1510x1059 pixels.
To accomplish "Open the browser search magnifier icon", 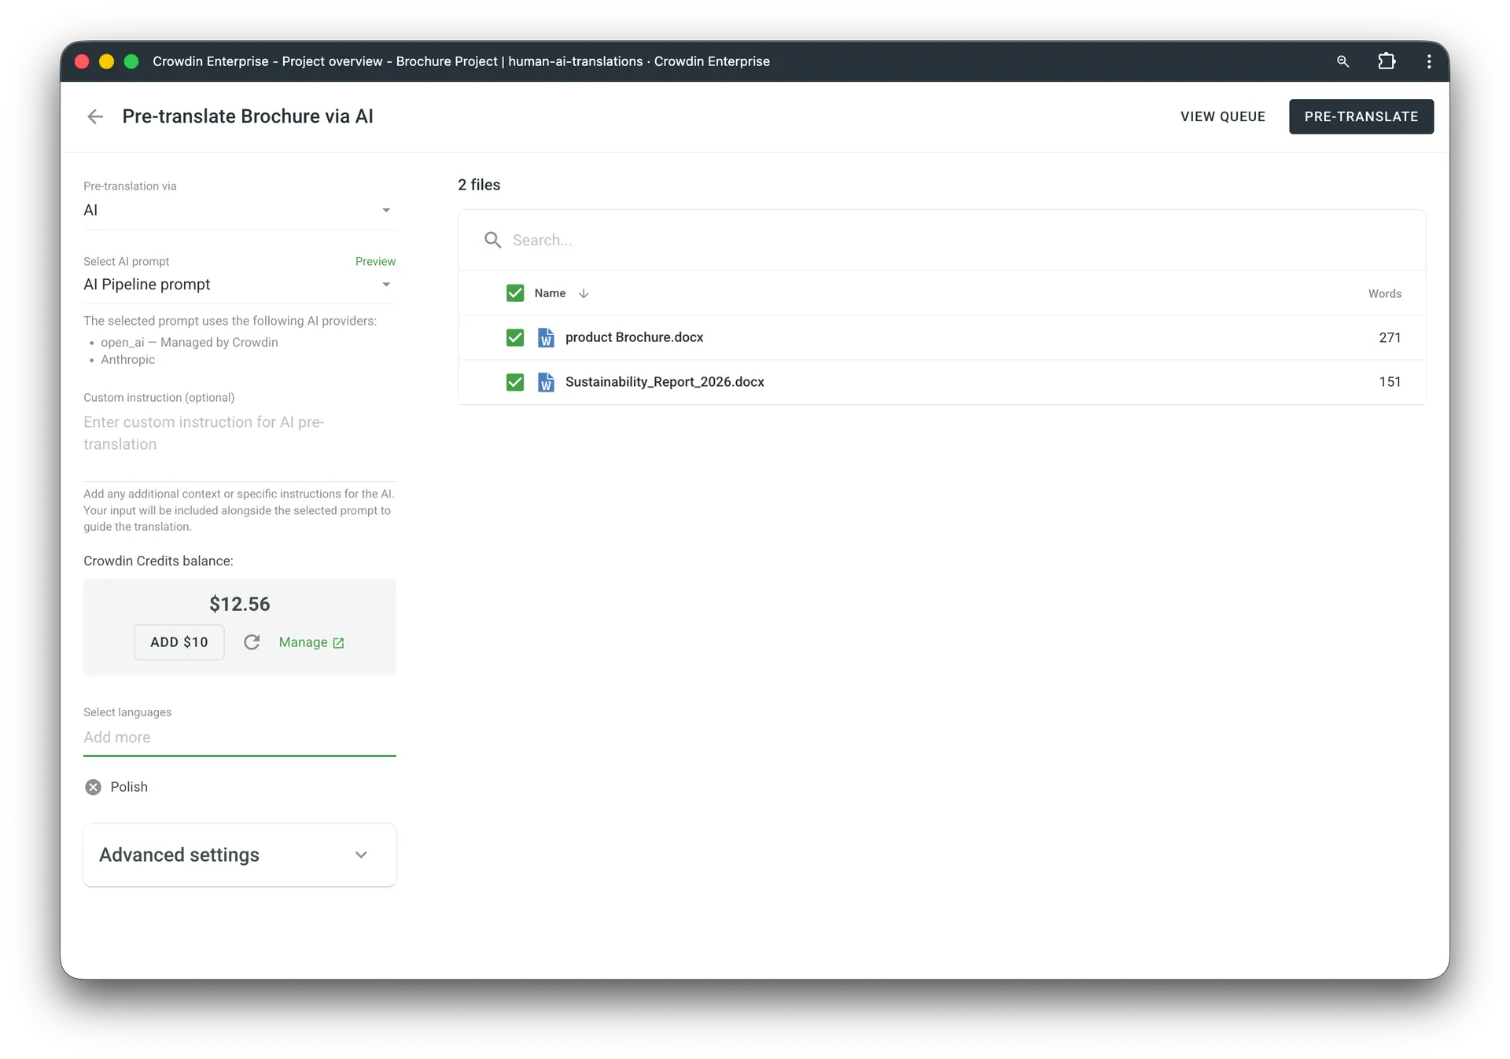I will 1342,61.
